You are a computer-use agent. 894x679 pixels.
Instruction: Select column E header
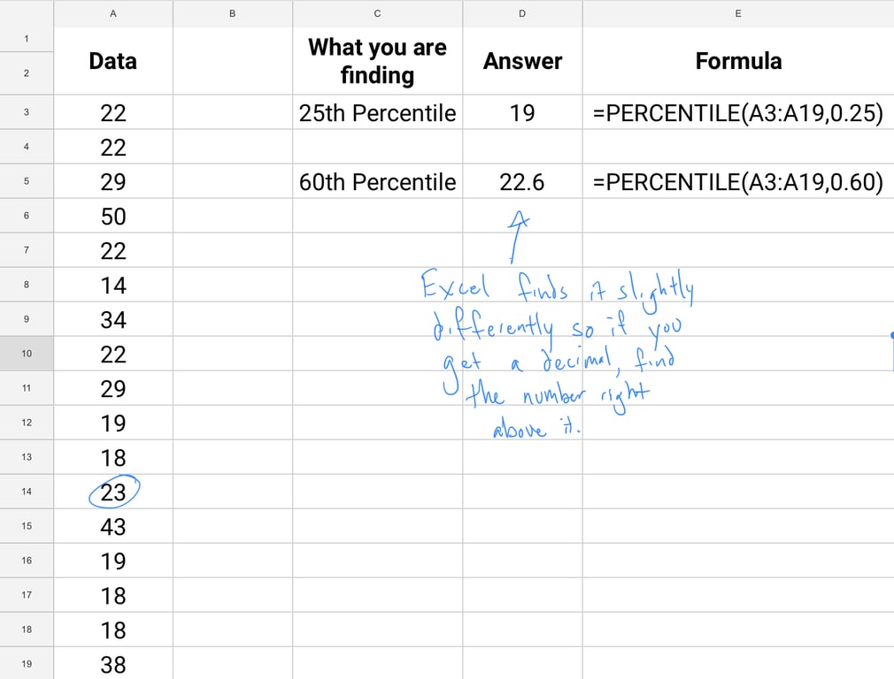pyautogui.click(x=738, y=13)
